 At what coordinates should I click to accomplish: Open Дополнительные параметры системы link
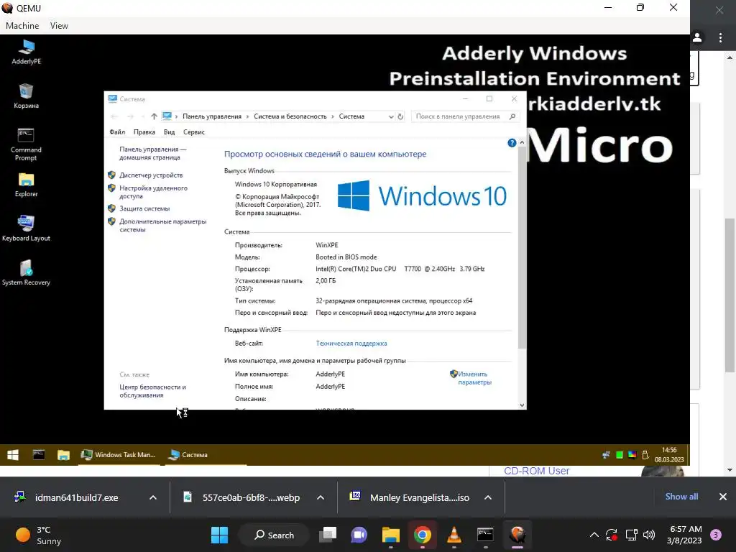click(x=163, y=225)
